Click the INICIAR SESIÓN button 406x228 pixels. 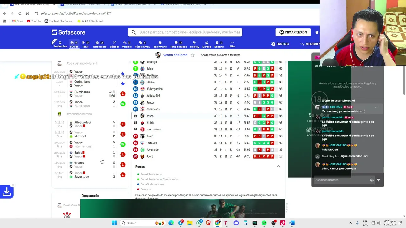tap(293, 32)
